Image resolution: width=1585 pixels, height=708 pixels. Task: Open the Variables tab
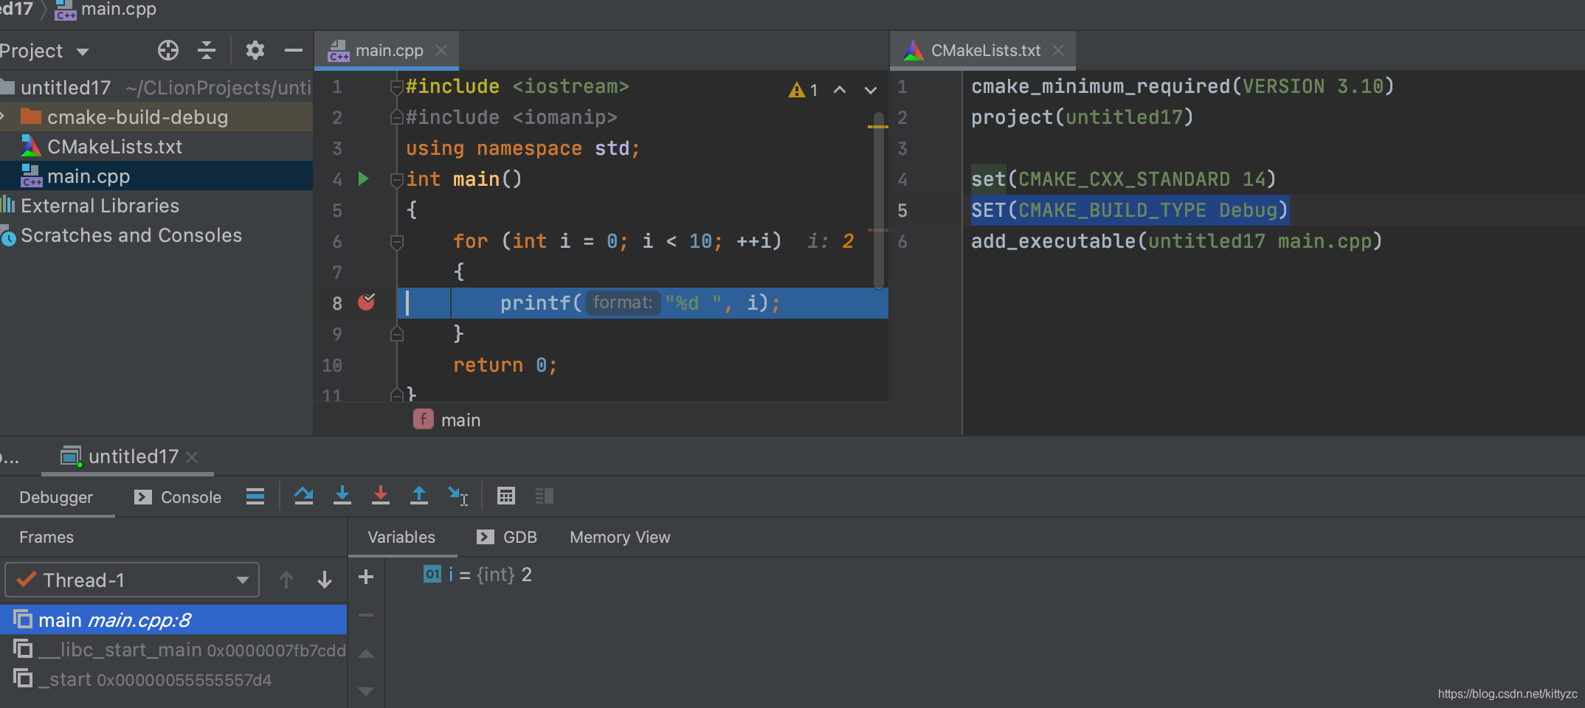coord(401,537)
